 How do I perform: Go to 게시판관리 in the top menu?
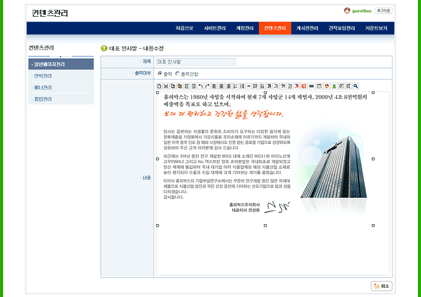tap(306, 28)
